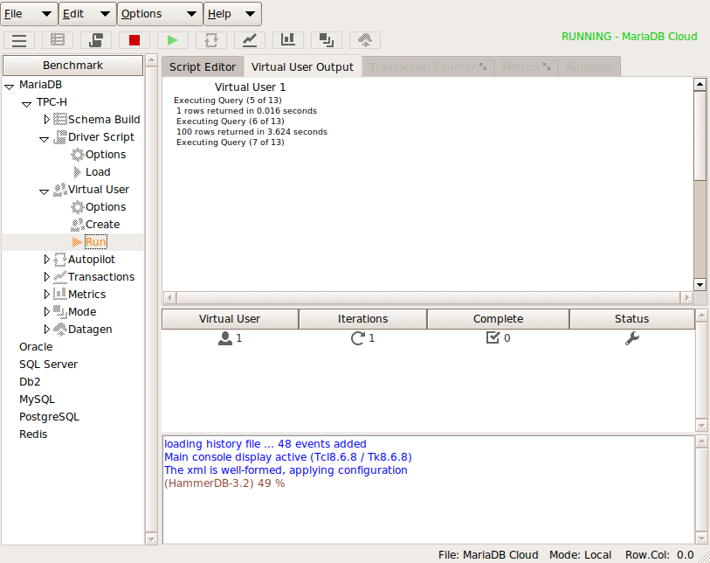The width and height of the screenshot is (710, 563).
Task: Click the Schema Build toolbar icon
Action: pyautogui.click(x=58, y=40)
